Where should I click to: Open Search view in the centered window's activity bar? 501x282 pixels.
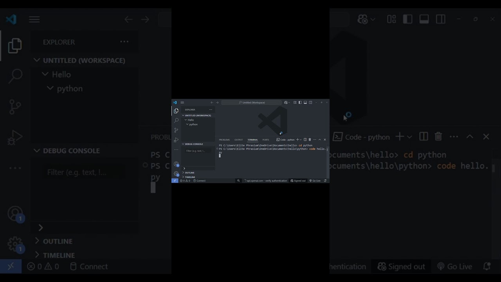176,120
